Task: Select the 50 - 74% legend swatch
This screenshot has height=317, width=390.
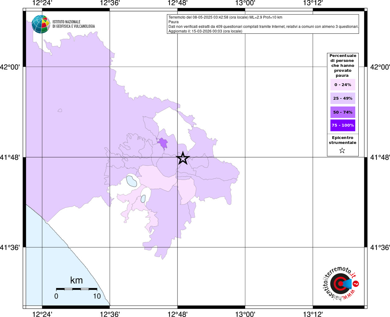Action: [x=343, y=112]
